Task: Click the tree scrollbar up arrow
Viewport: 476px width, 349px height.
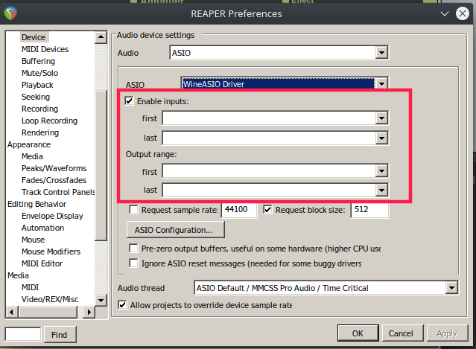Action: (x=101, y=38)
